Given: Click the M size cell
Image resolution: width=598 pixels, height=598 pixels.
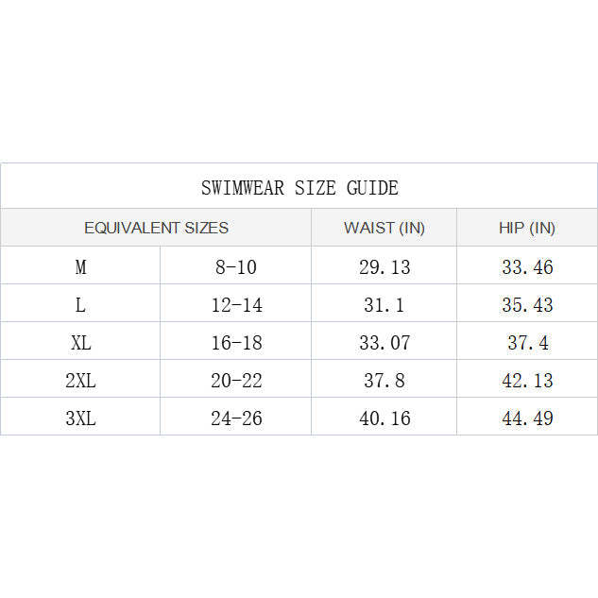Looking at the screenshot, I should [81, 267].
